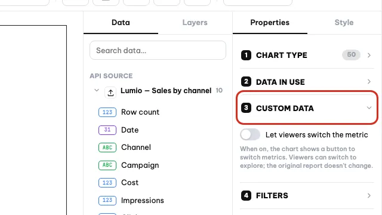The height and width of the screenshot is (215, 382).
Task: Click the step 2 number badge
Action: 246,81
